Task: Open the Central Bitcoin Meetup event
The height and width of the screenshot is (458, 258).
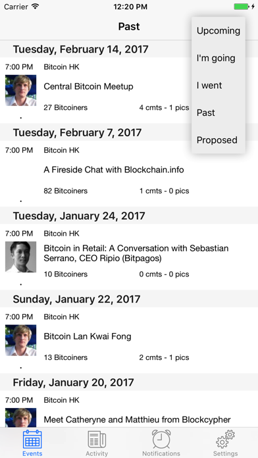Action: click(88, 86)
